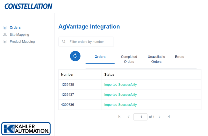Select order number 1235435 row
Screen dimensions: 208x136
click(x=68, y=85)
